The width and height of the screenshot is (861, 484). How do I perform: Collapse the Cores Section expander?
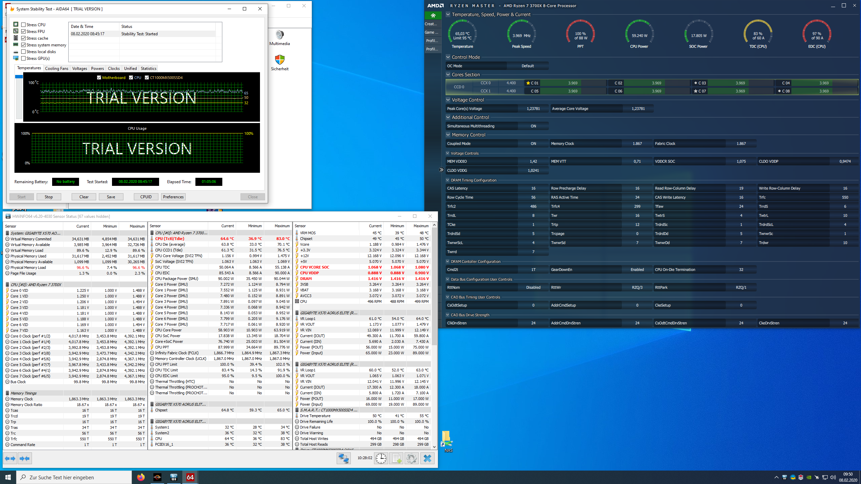448,75
